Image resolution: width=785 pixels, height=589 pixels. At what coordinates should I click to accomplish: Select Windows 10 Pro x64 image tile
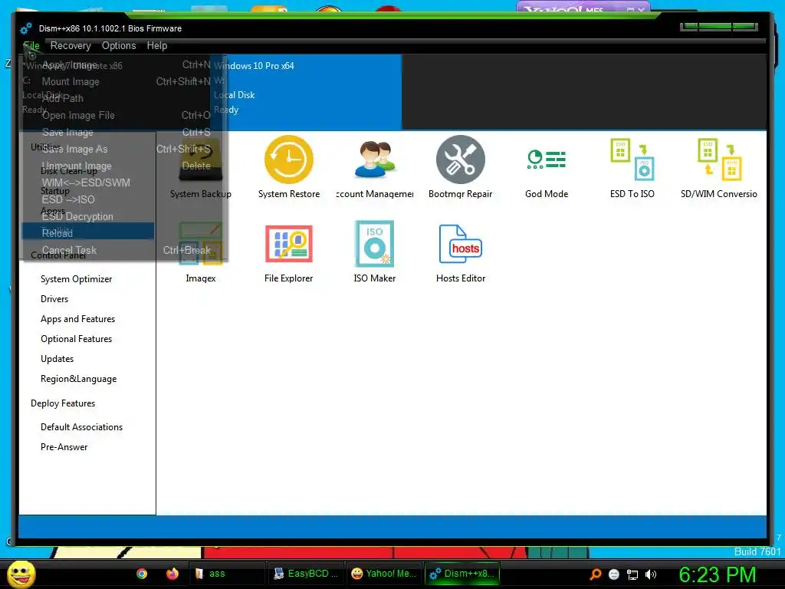tap(306, 92)
